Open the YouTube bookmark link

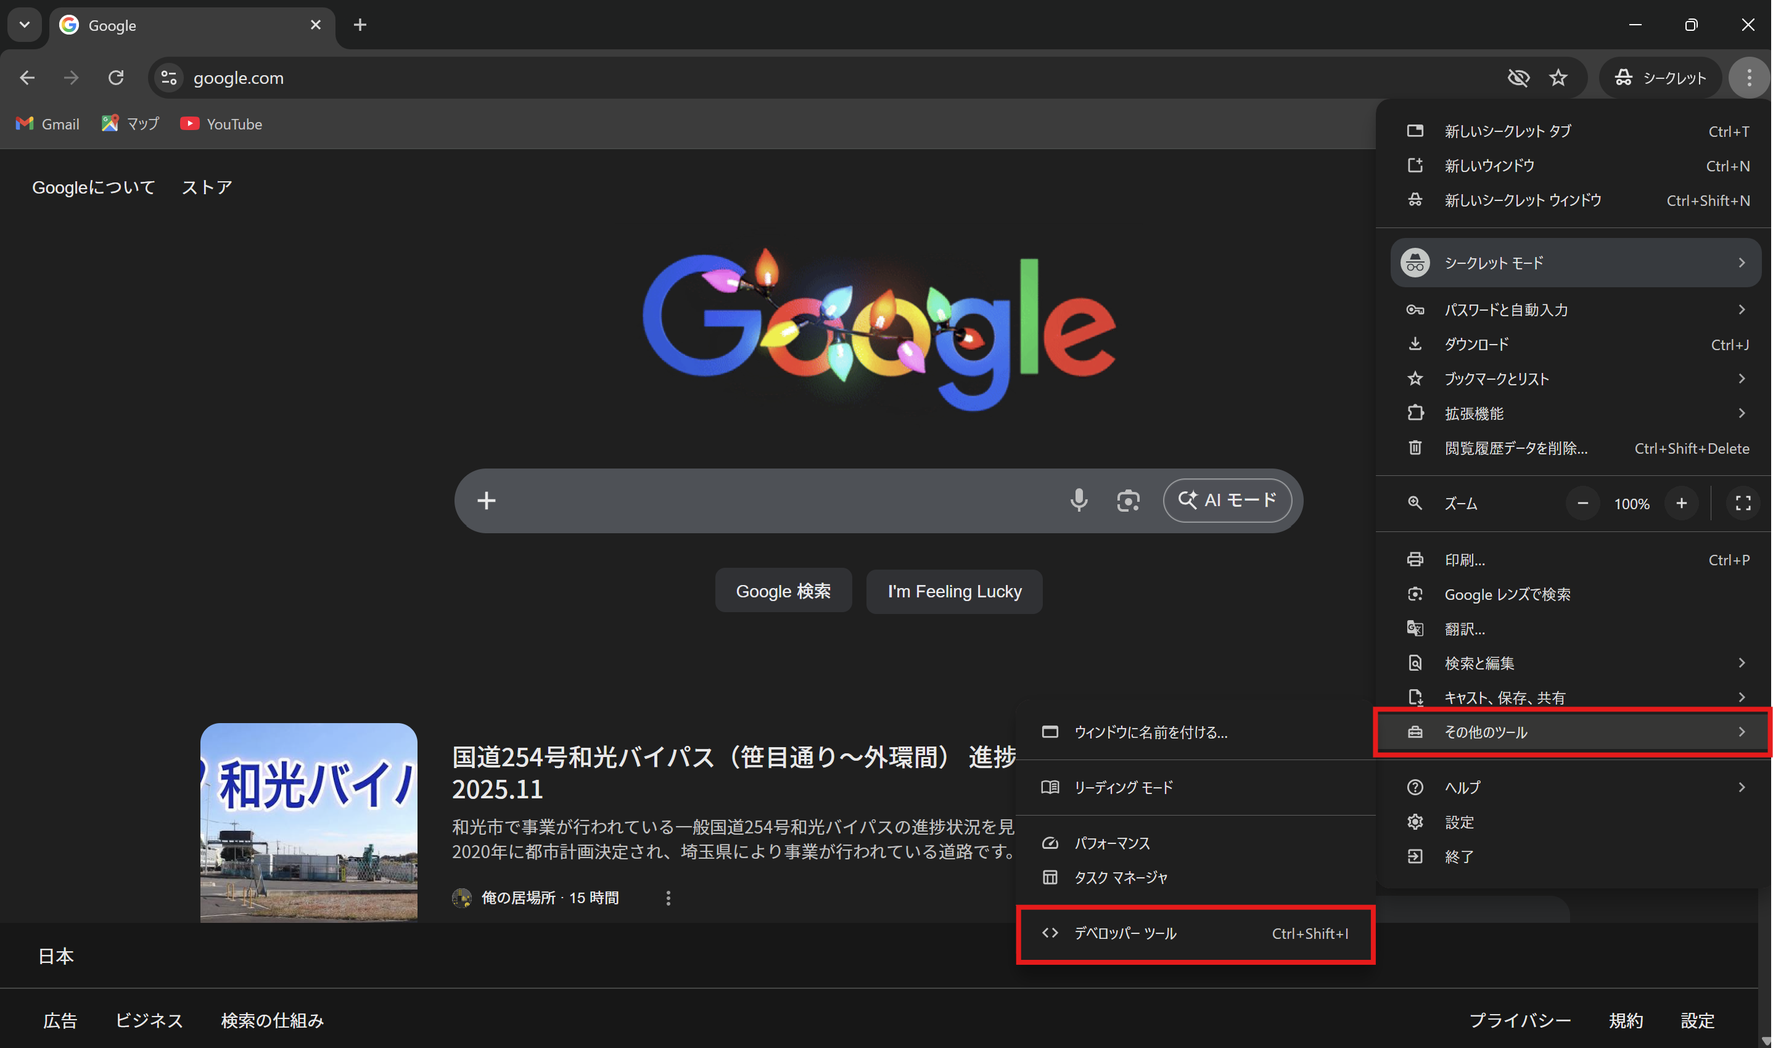pyautogui.click(x=221, y=125)
